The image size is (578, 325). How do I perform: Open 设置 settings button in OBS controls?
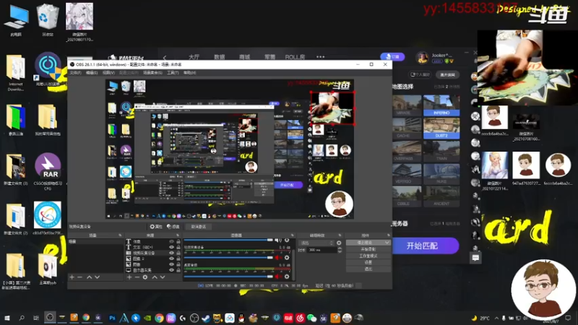coord(368,262)
